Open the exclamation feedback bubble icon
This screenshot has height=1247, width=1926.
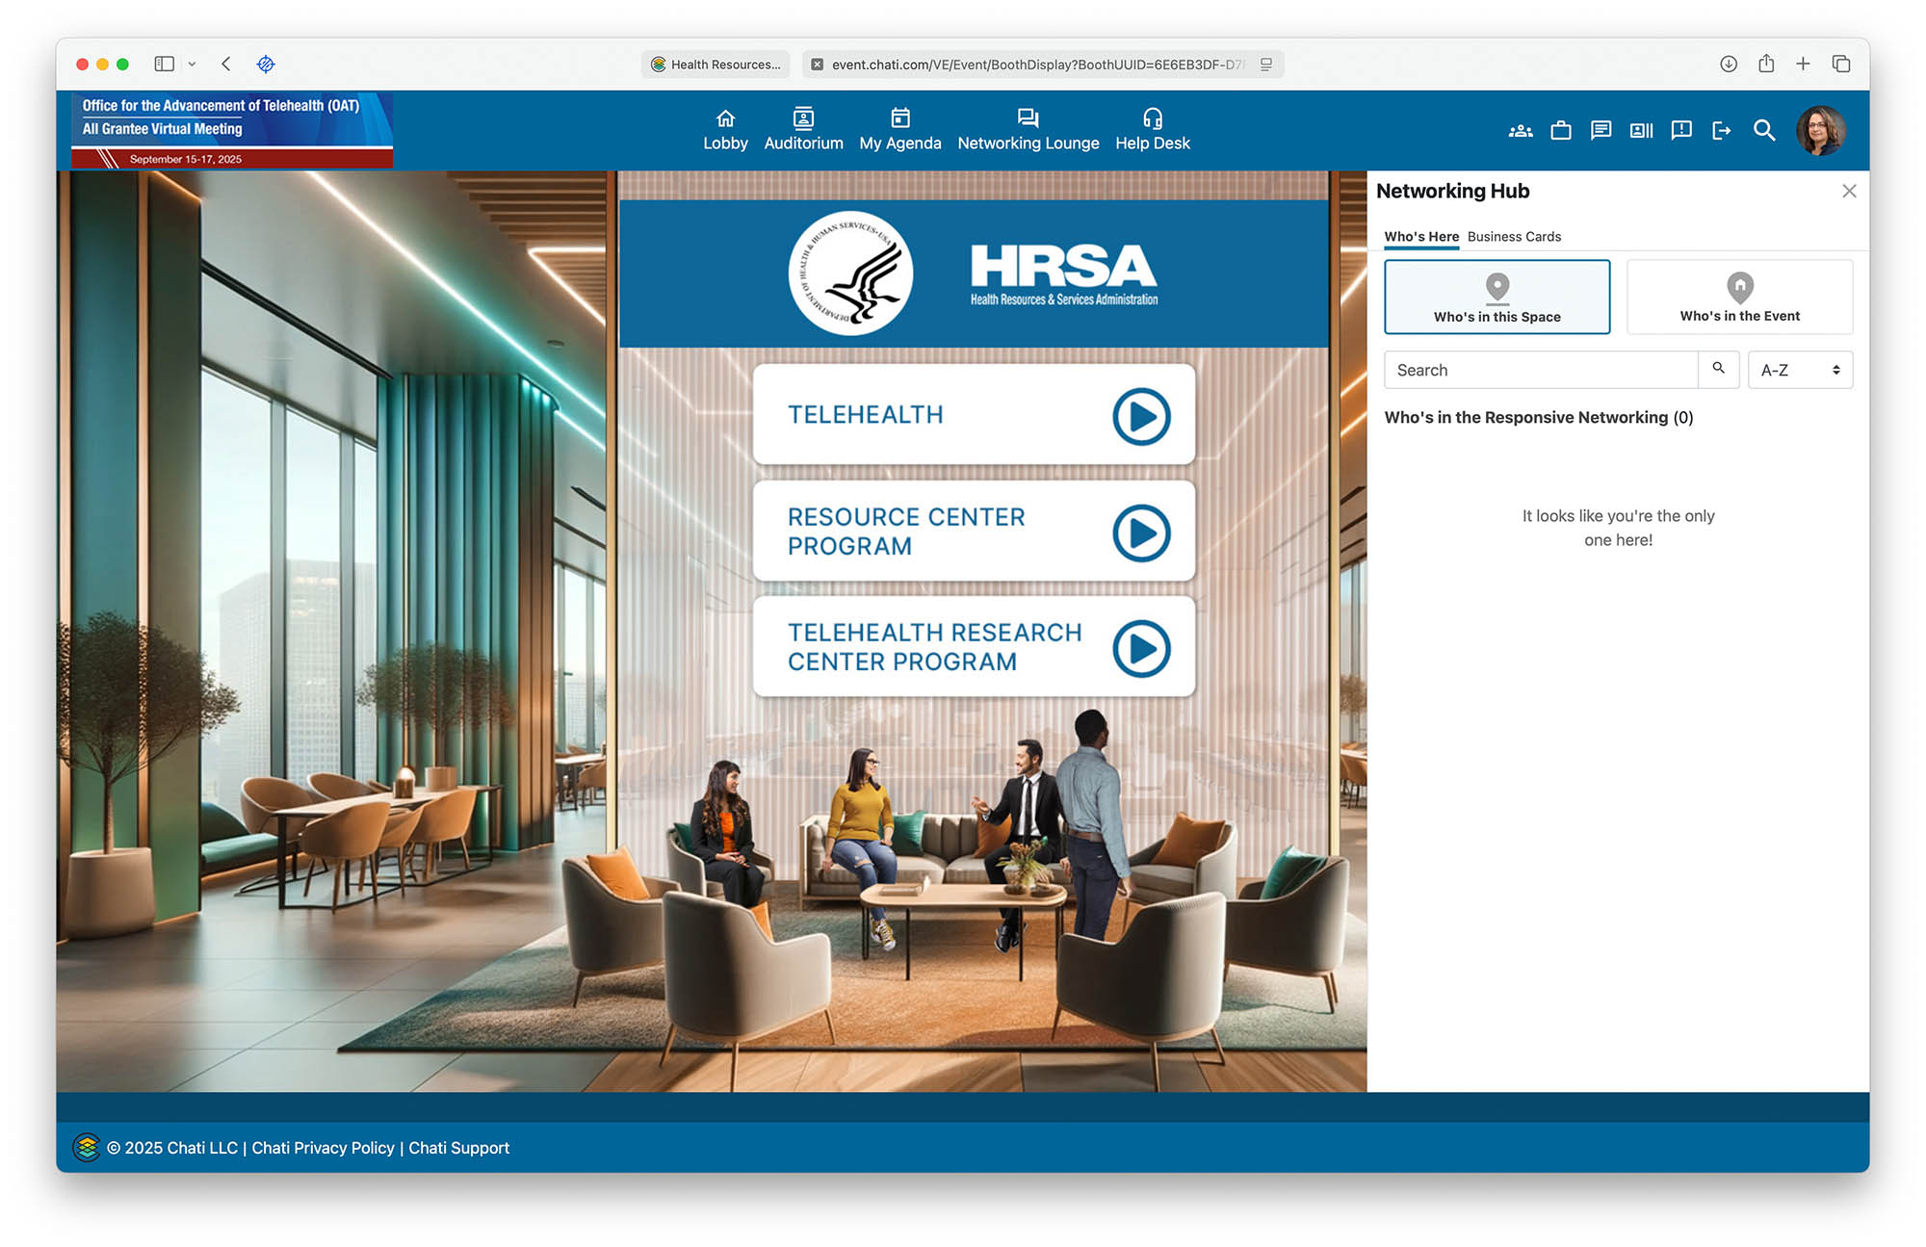(1681, 131)
